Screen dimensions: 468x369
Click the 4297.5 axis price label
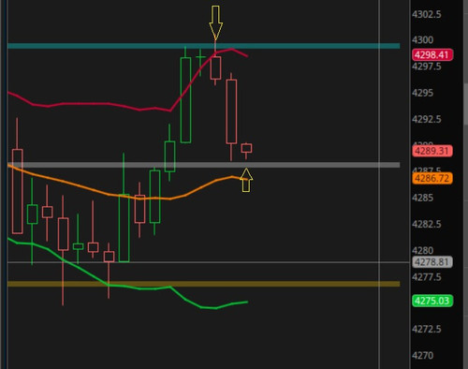(427, 66)
